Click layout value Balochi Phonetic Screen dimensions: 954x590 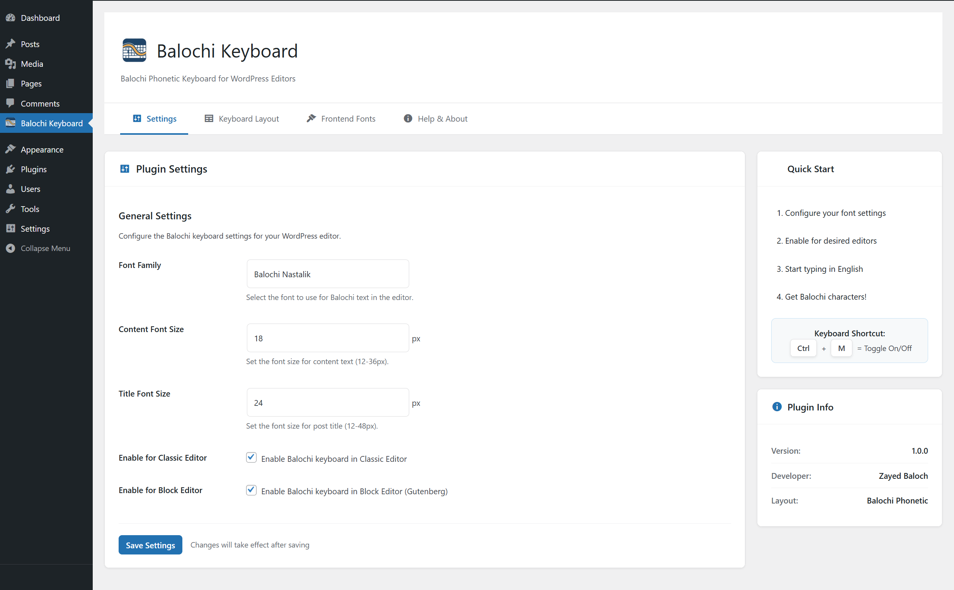pyautogui.click(x=897, y=500)
